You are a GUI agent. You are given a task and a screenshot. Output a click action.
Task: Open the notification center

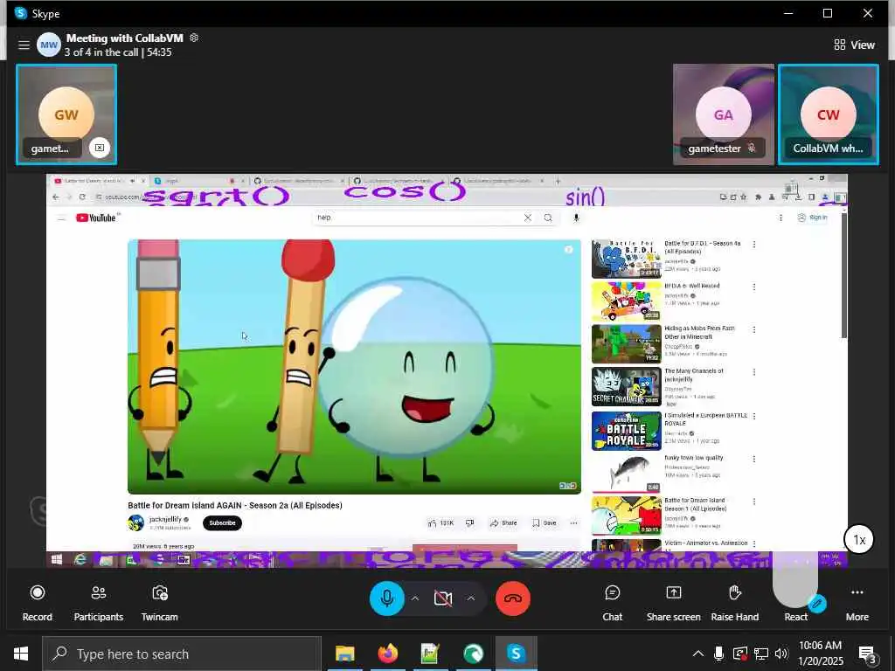pos(868,654)
